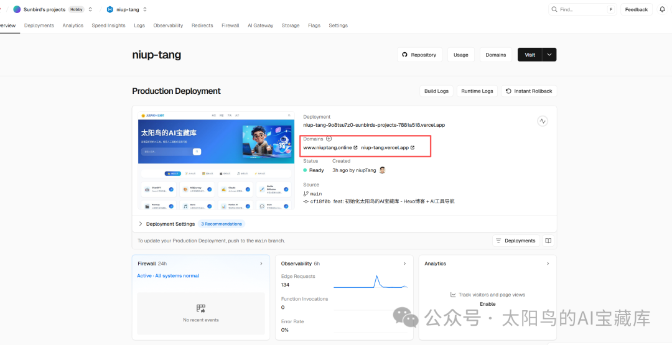672x345 pixels.
Task: Open the docs book icon beside Deployments
Action: (548, 241)
